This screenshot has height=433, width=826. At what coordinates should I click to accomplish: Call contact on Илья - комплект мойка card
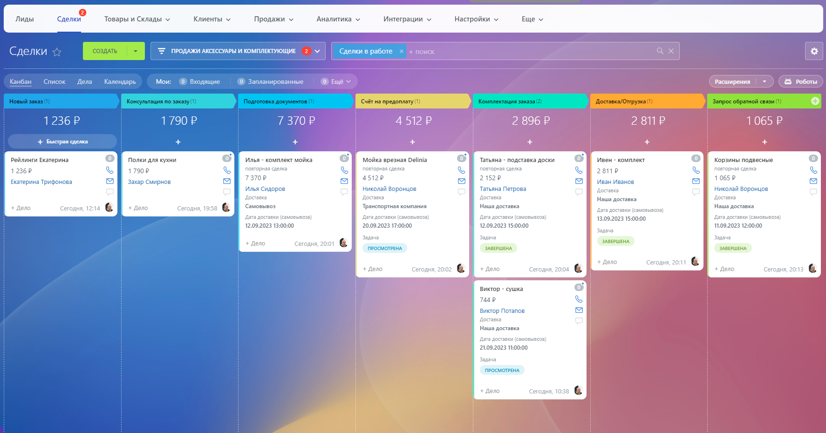click(x=344, y=170)
